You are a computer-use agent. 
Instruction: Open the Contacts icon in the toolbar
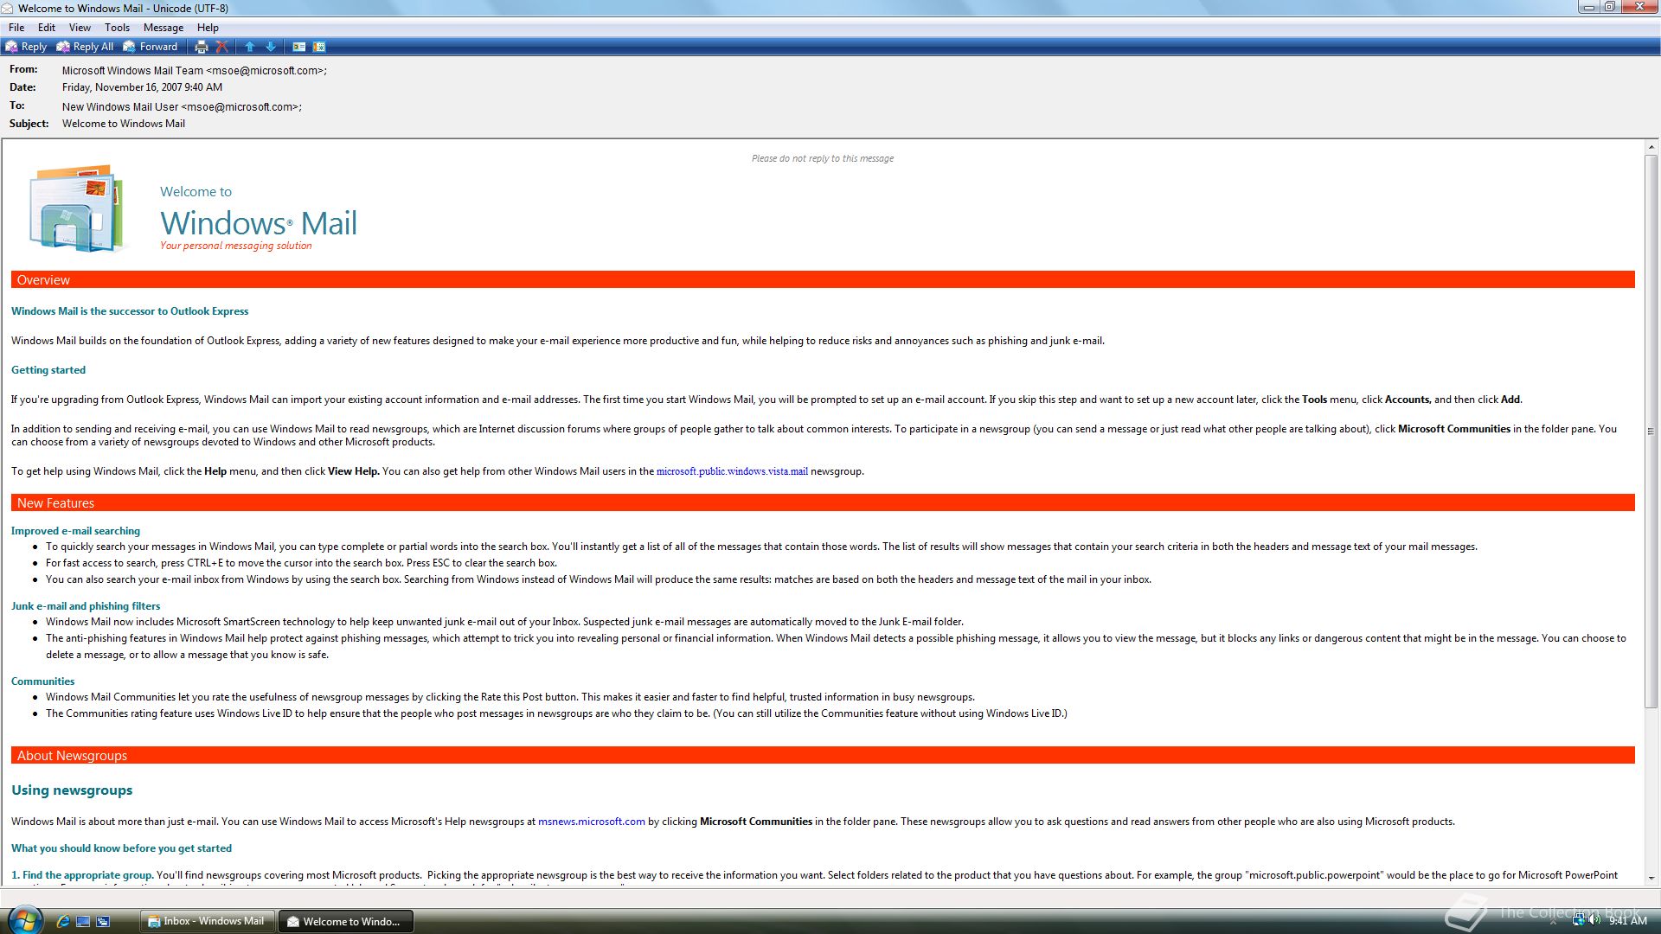pyautogui.click(x=298, y=47)
